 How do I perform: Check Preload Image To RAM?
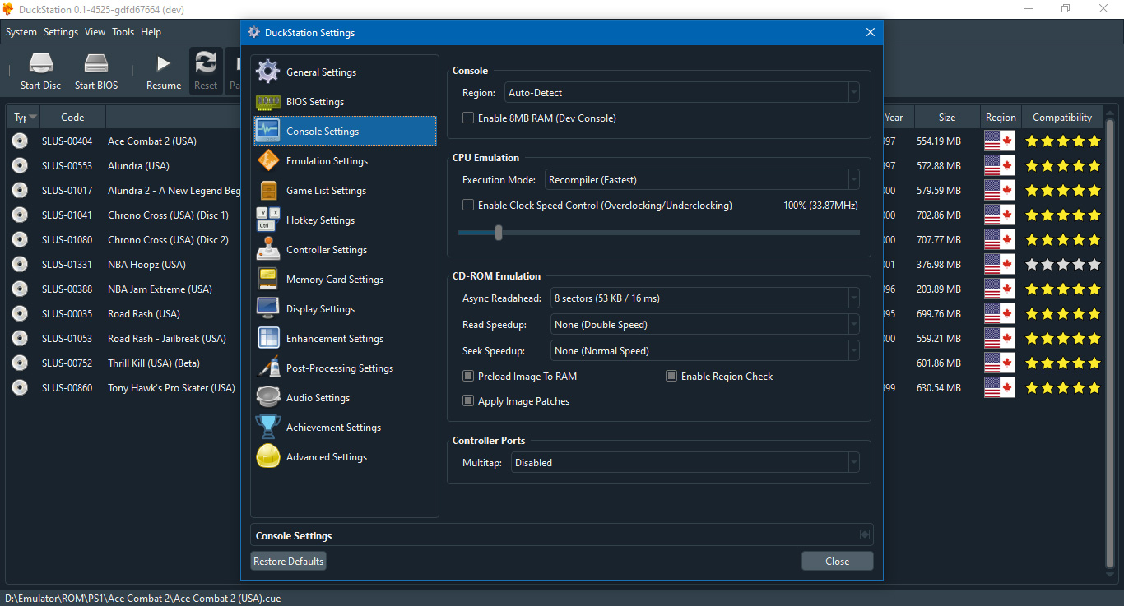tap(468, 376)
